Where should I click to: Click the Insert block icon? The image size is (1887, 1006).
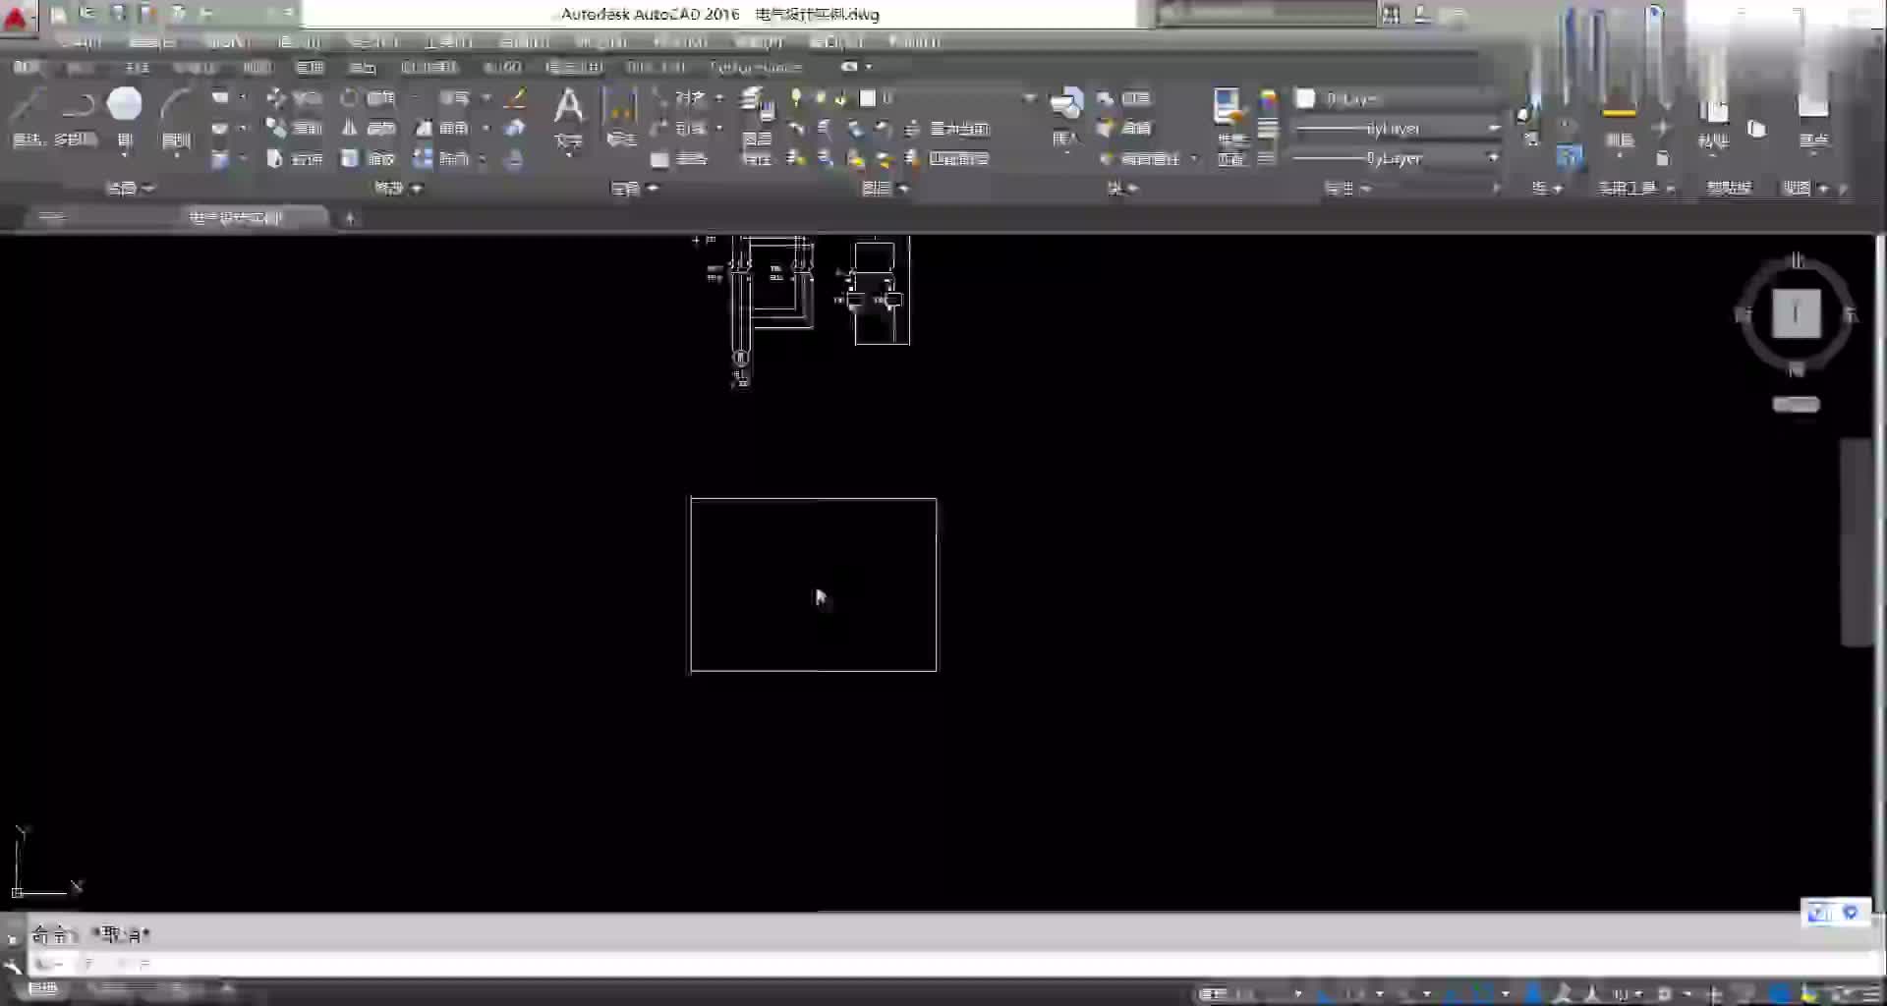coord(1066,103)
